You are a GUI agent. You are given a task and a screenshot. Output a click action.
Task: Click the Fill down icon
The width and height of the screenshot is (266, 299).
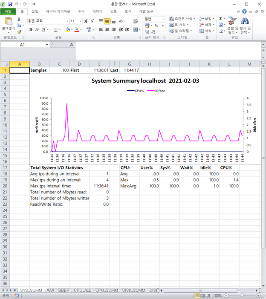point(221,25)
